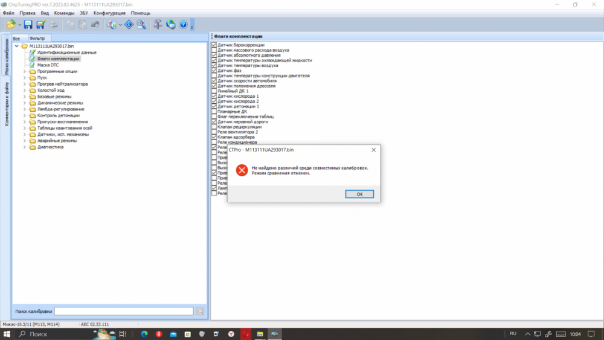Open the Правка menu

click(x=27, y=13)
